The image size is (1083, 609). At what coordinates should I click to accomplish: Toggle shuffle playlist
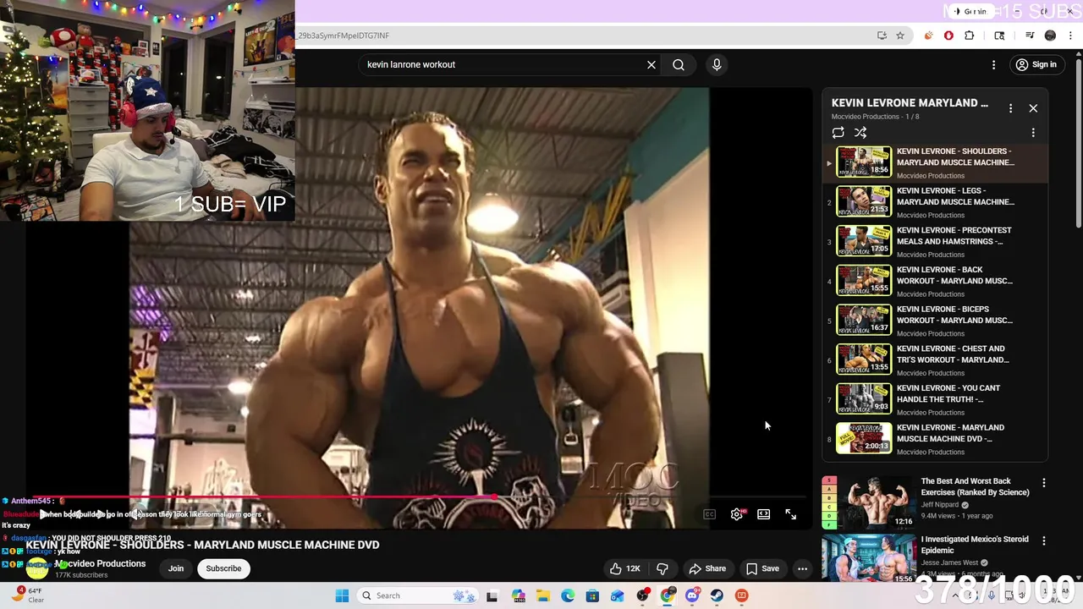860,133
